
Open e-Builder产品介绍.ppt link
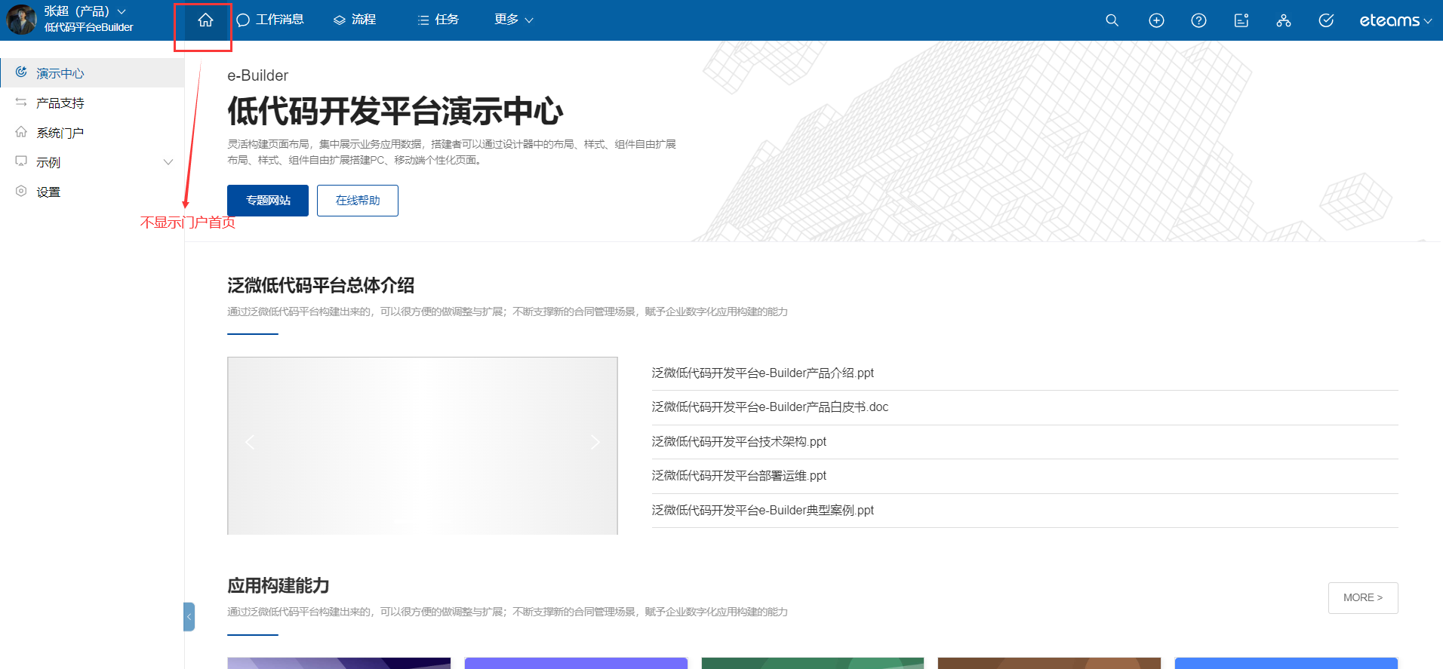763,373
